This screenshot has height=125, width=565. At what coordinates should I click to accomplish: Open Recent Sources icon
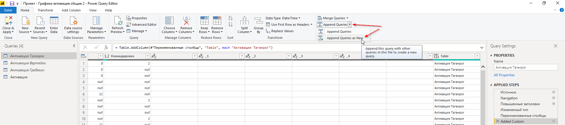coord(40,20)
